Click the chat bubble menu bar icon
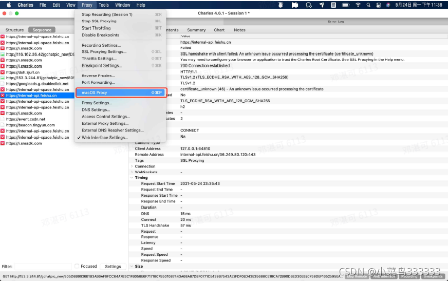This screenshot has width=448, height=281. pyautogui.click(x=309, y=5)
